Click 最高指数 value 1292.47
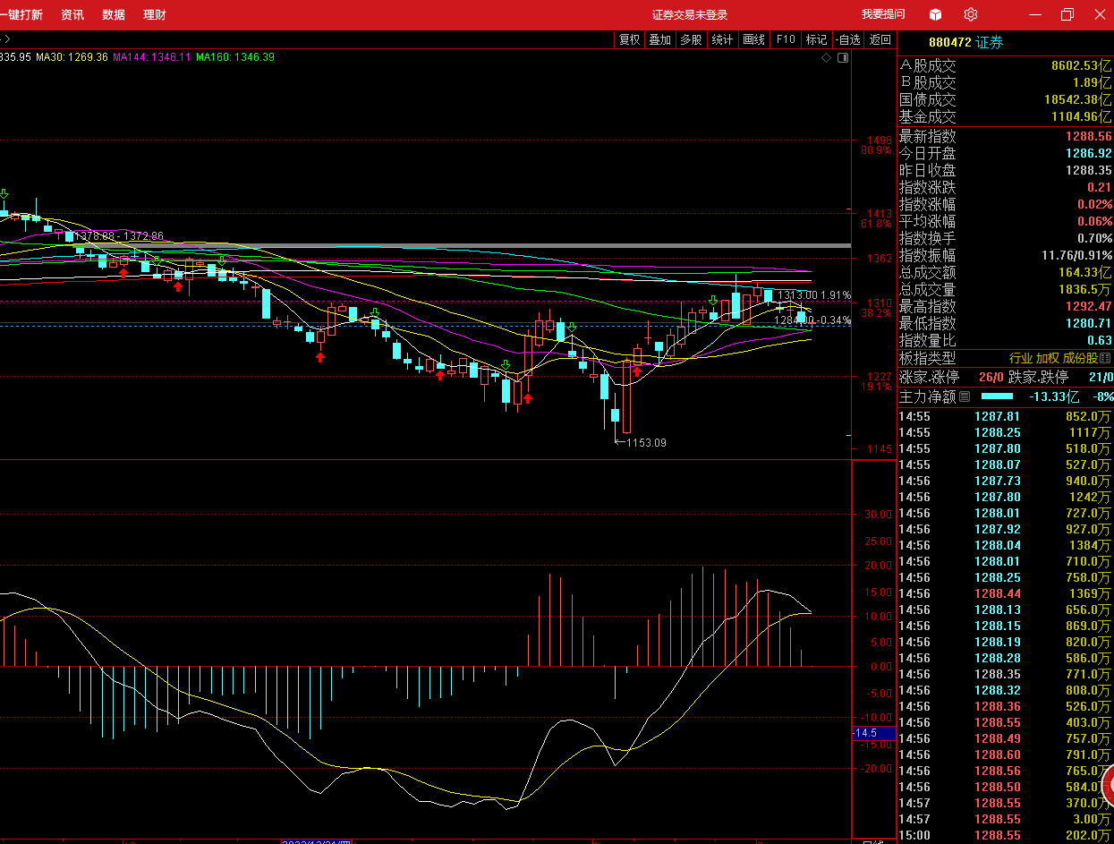The height and width of the screenshot is (844, 1114). pyautogui.click(x=1088, y=306)
